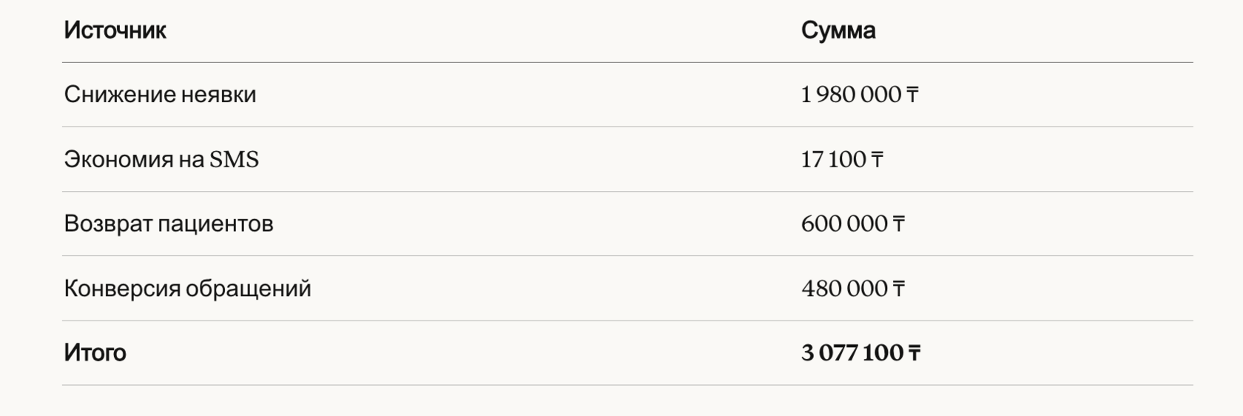Select the Возврат пациентов row label

pos(169,224)
